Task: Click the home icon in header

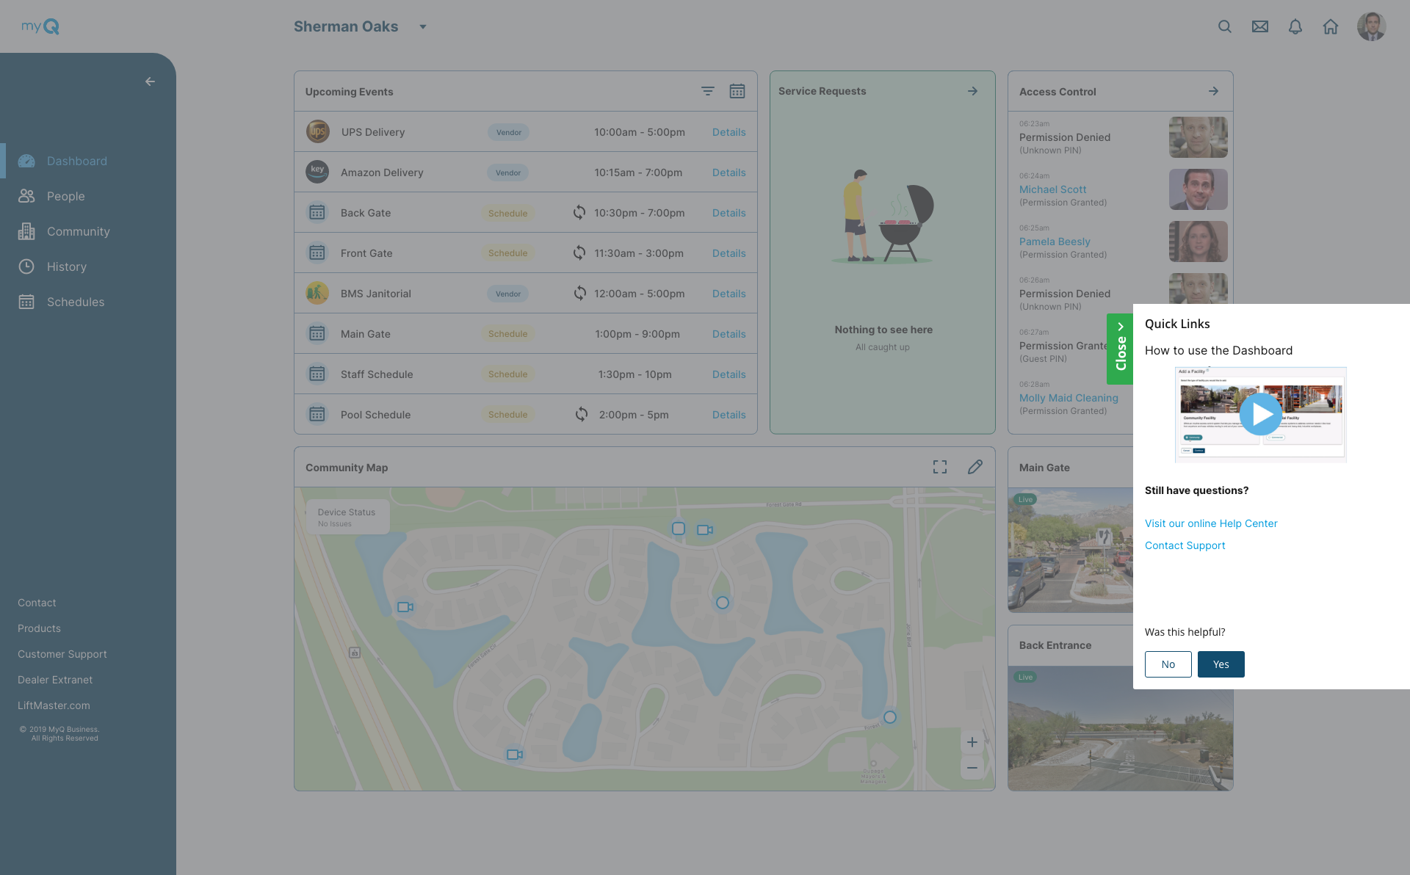Action: coord(1331,26)
